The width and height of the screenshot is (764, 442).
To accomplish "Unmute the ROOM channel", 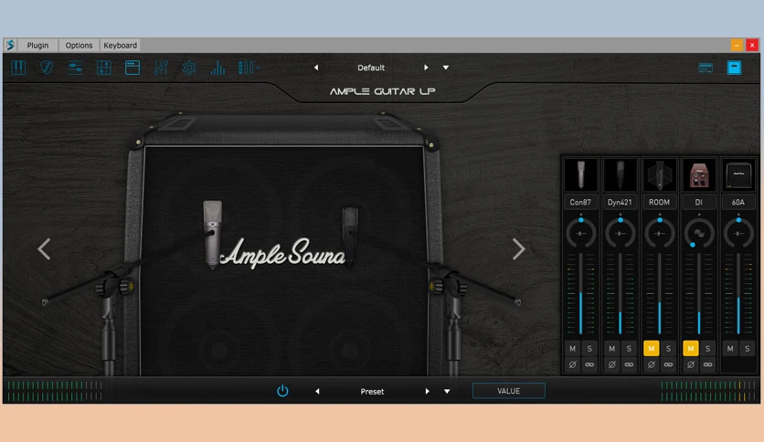I will click(x=652, y=349).
